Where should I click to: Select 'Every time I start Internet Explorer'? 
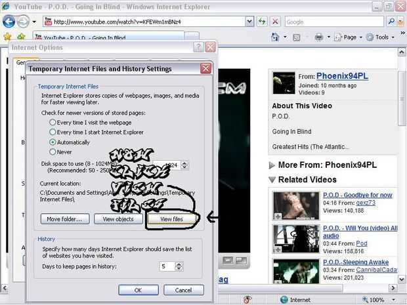(96, 132)
